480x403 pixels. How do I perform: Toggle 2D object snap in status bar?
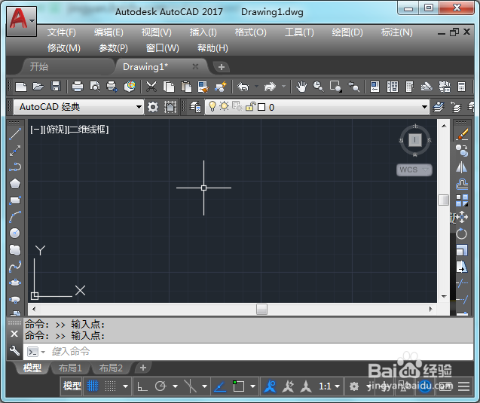click(x=238, y=386)
